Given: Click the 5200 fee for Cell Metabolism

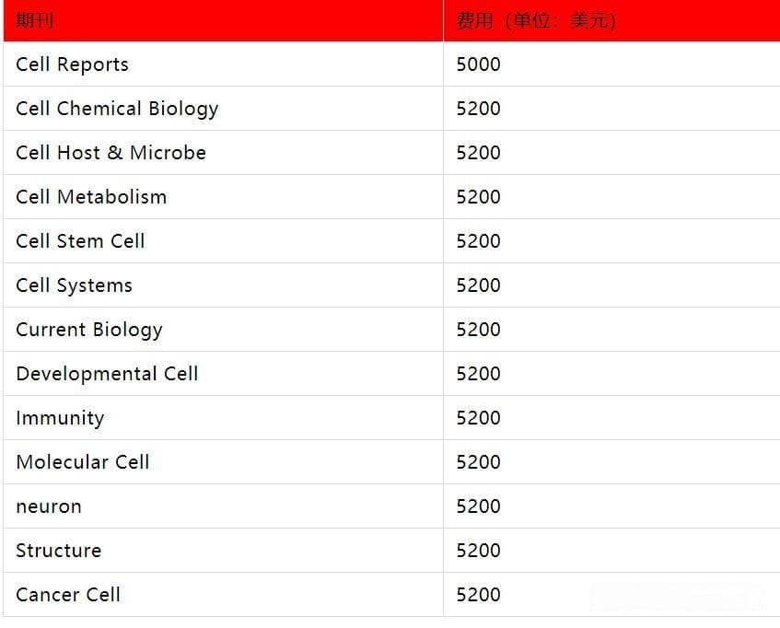Looking at the screenshot, I should [479, 197].
